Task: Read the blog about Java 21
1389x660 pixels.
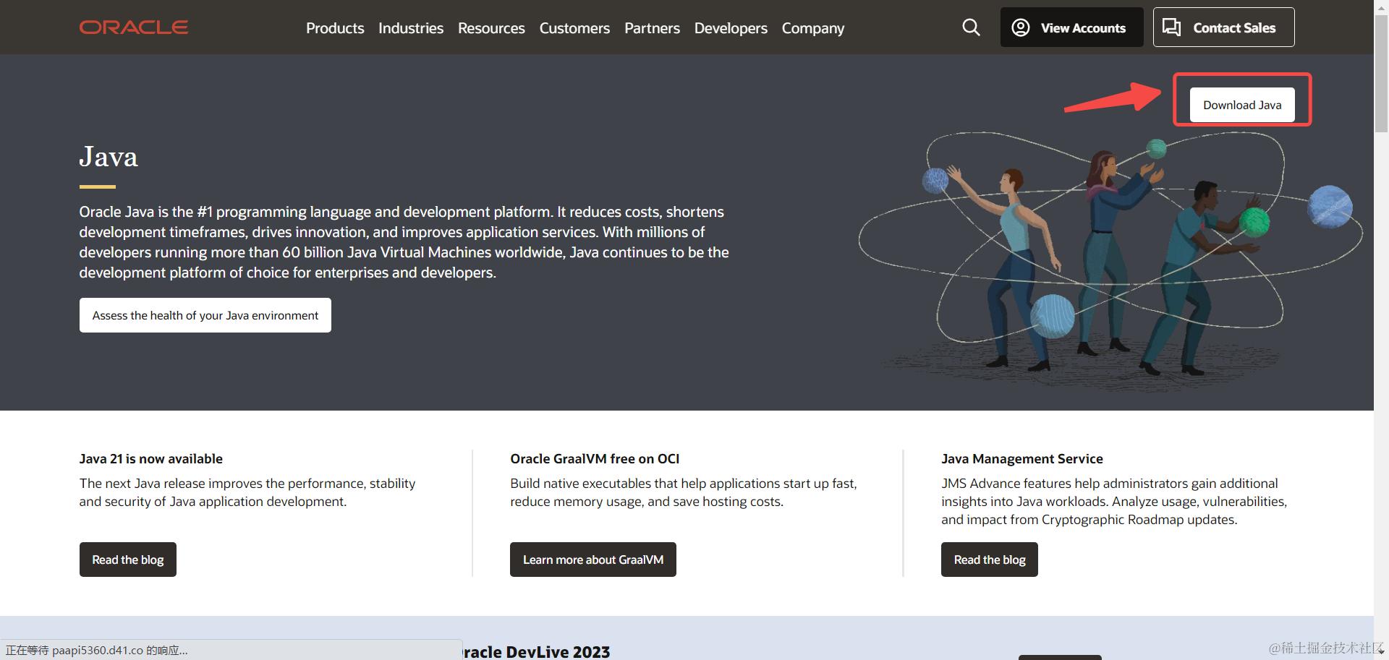Action: pos(128,560)
